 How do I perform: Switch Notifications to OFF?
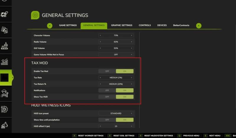107,90
